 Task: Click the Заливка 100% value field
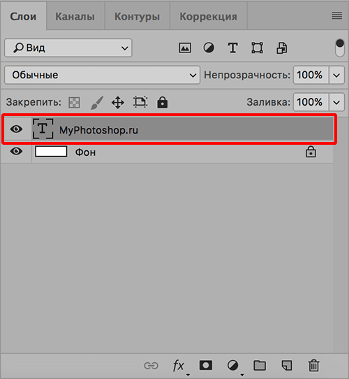pyautogui.click(x=311, y=102)
